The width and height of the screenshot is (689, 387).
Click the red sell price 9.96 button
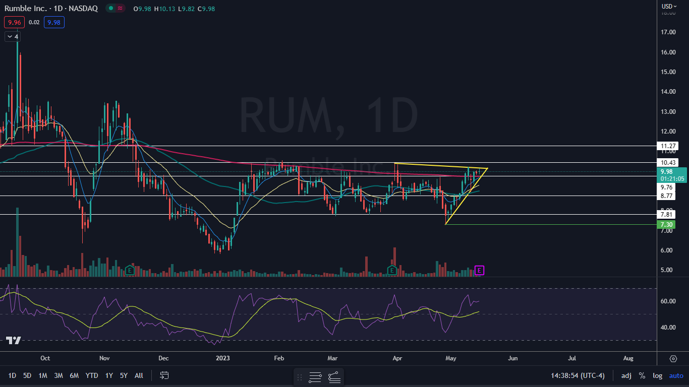click(14, 22)
